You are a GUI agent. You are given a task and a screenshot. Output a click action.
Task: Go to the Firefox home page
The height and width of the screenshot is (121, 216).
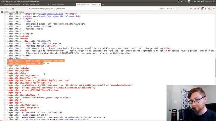pyautogui.click(x=13, y=9)
